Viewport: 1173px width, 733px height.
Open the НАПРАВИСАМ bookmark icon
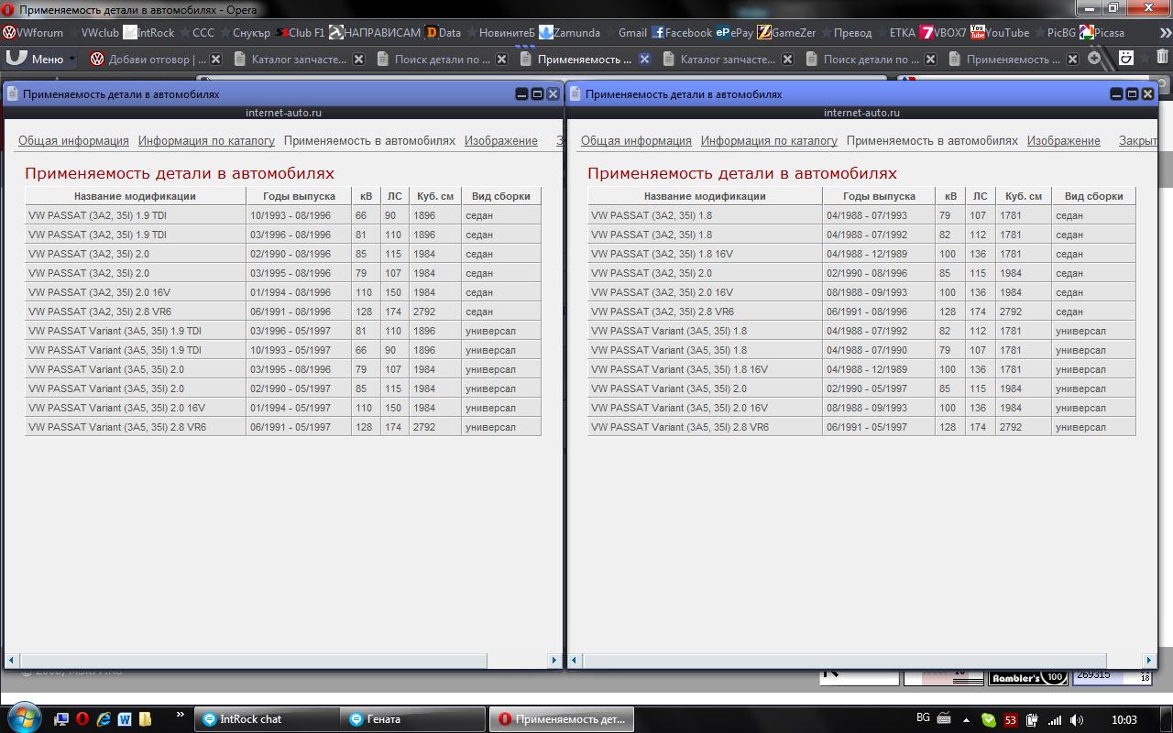coord(336,32)
